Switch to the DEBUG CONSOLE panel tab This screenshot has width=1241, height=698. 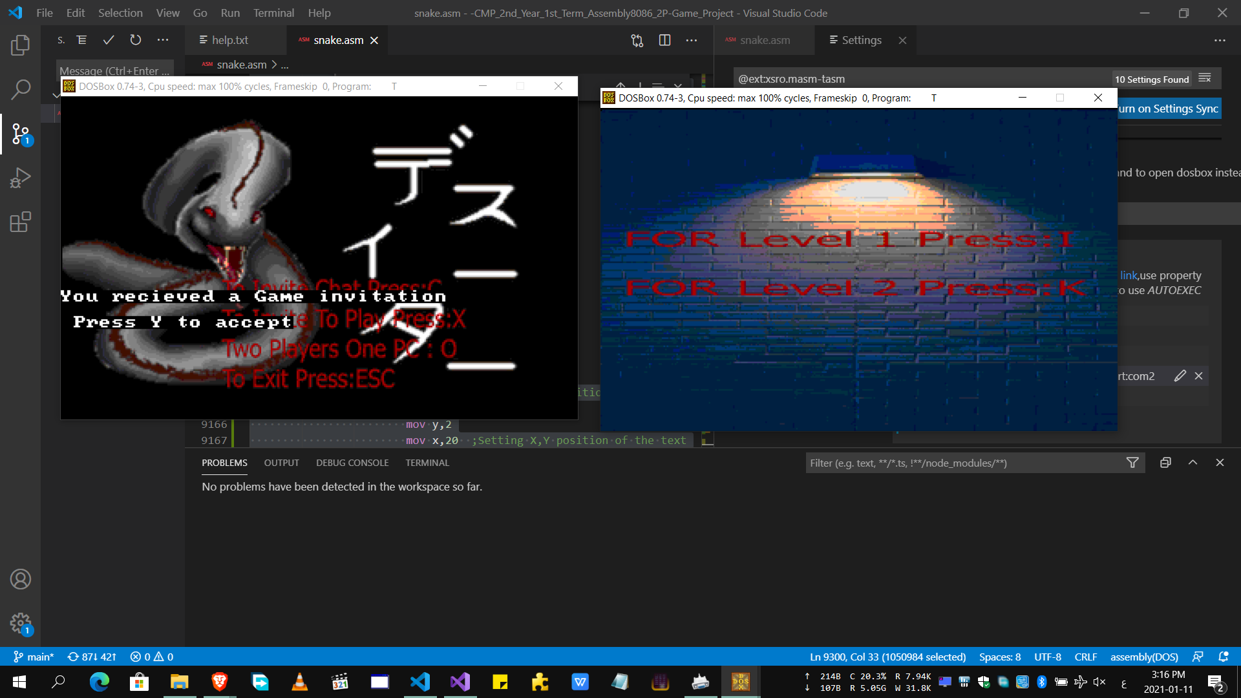coord(352,463)
